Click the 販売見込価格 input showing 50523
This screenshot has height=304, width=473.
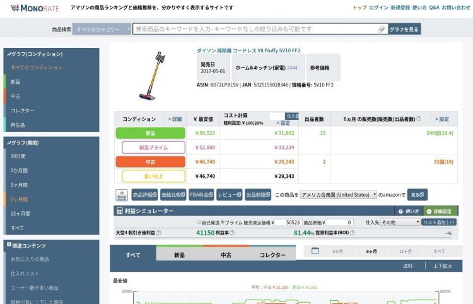(x=288, y=223)
